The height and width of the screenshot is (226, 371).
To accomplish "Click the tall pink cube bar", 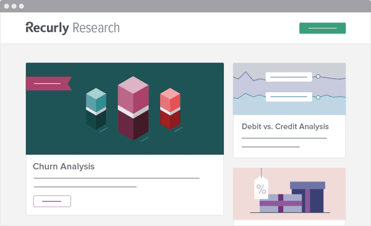I will (133, 108).
